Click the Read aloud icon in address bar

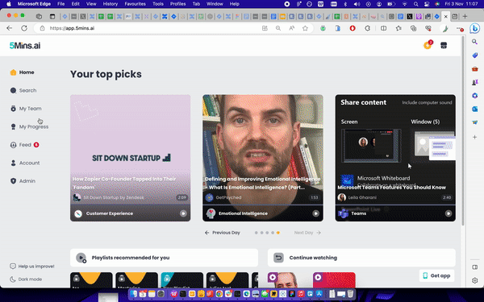point(292,28)
